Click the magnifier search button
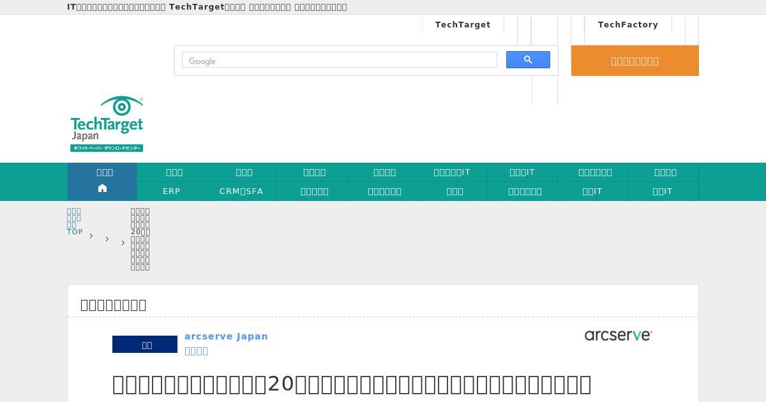The image size is (766, 402). point(528,60)
